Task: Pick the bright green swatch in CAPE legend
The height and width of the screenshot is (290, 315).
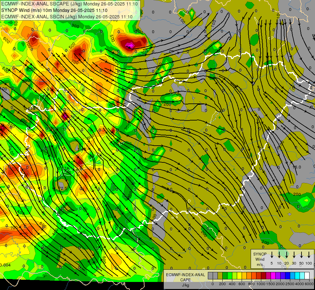Action: [x=230, y=275]
